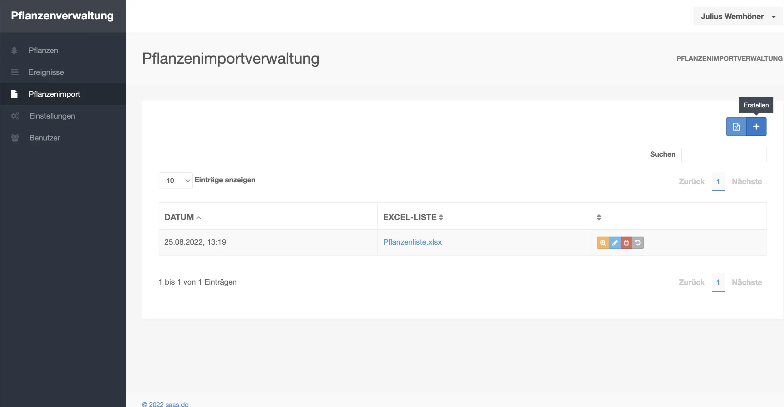The width and height of the screenshot is (784, 407).
Task: Open Ereignisse in the sidebar
Action: (x=46, y=72)
